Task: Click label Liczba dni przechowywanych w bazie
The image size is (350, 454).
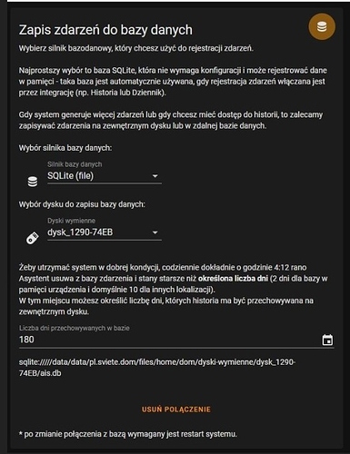Action: [x=75, y=328]
